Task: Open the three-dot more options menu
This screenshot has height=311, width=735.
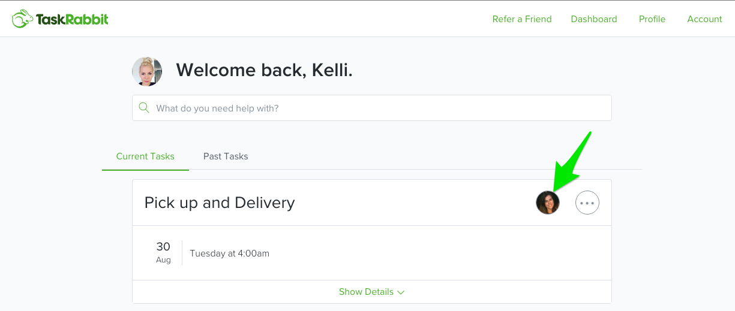Action: [x=587, y=203]
